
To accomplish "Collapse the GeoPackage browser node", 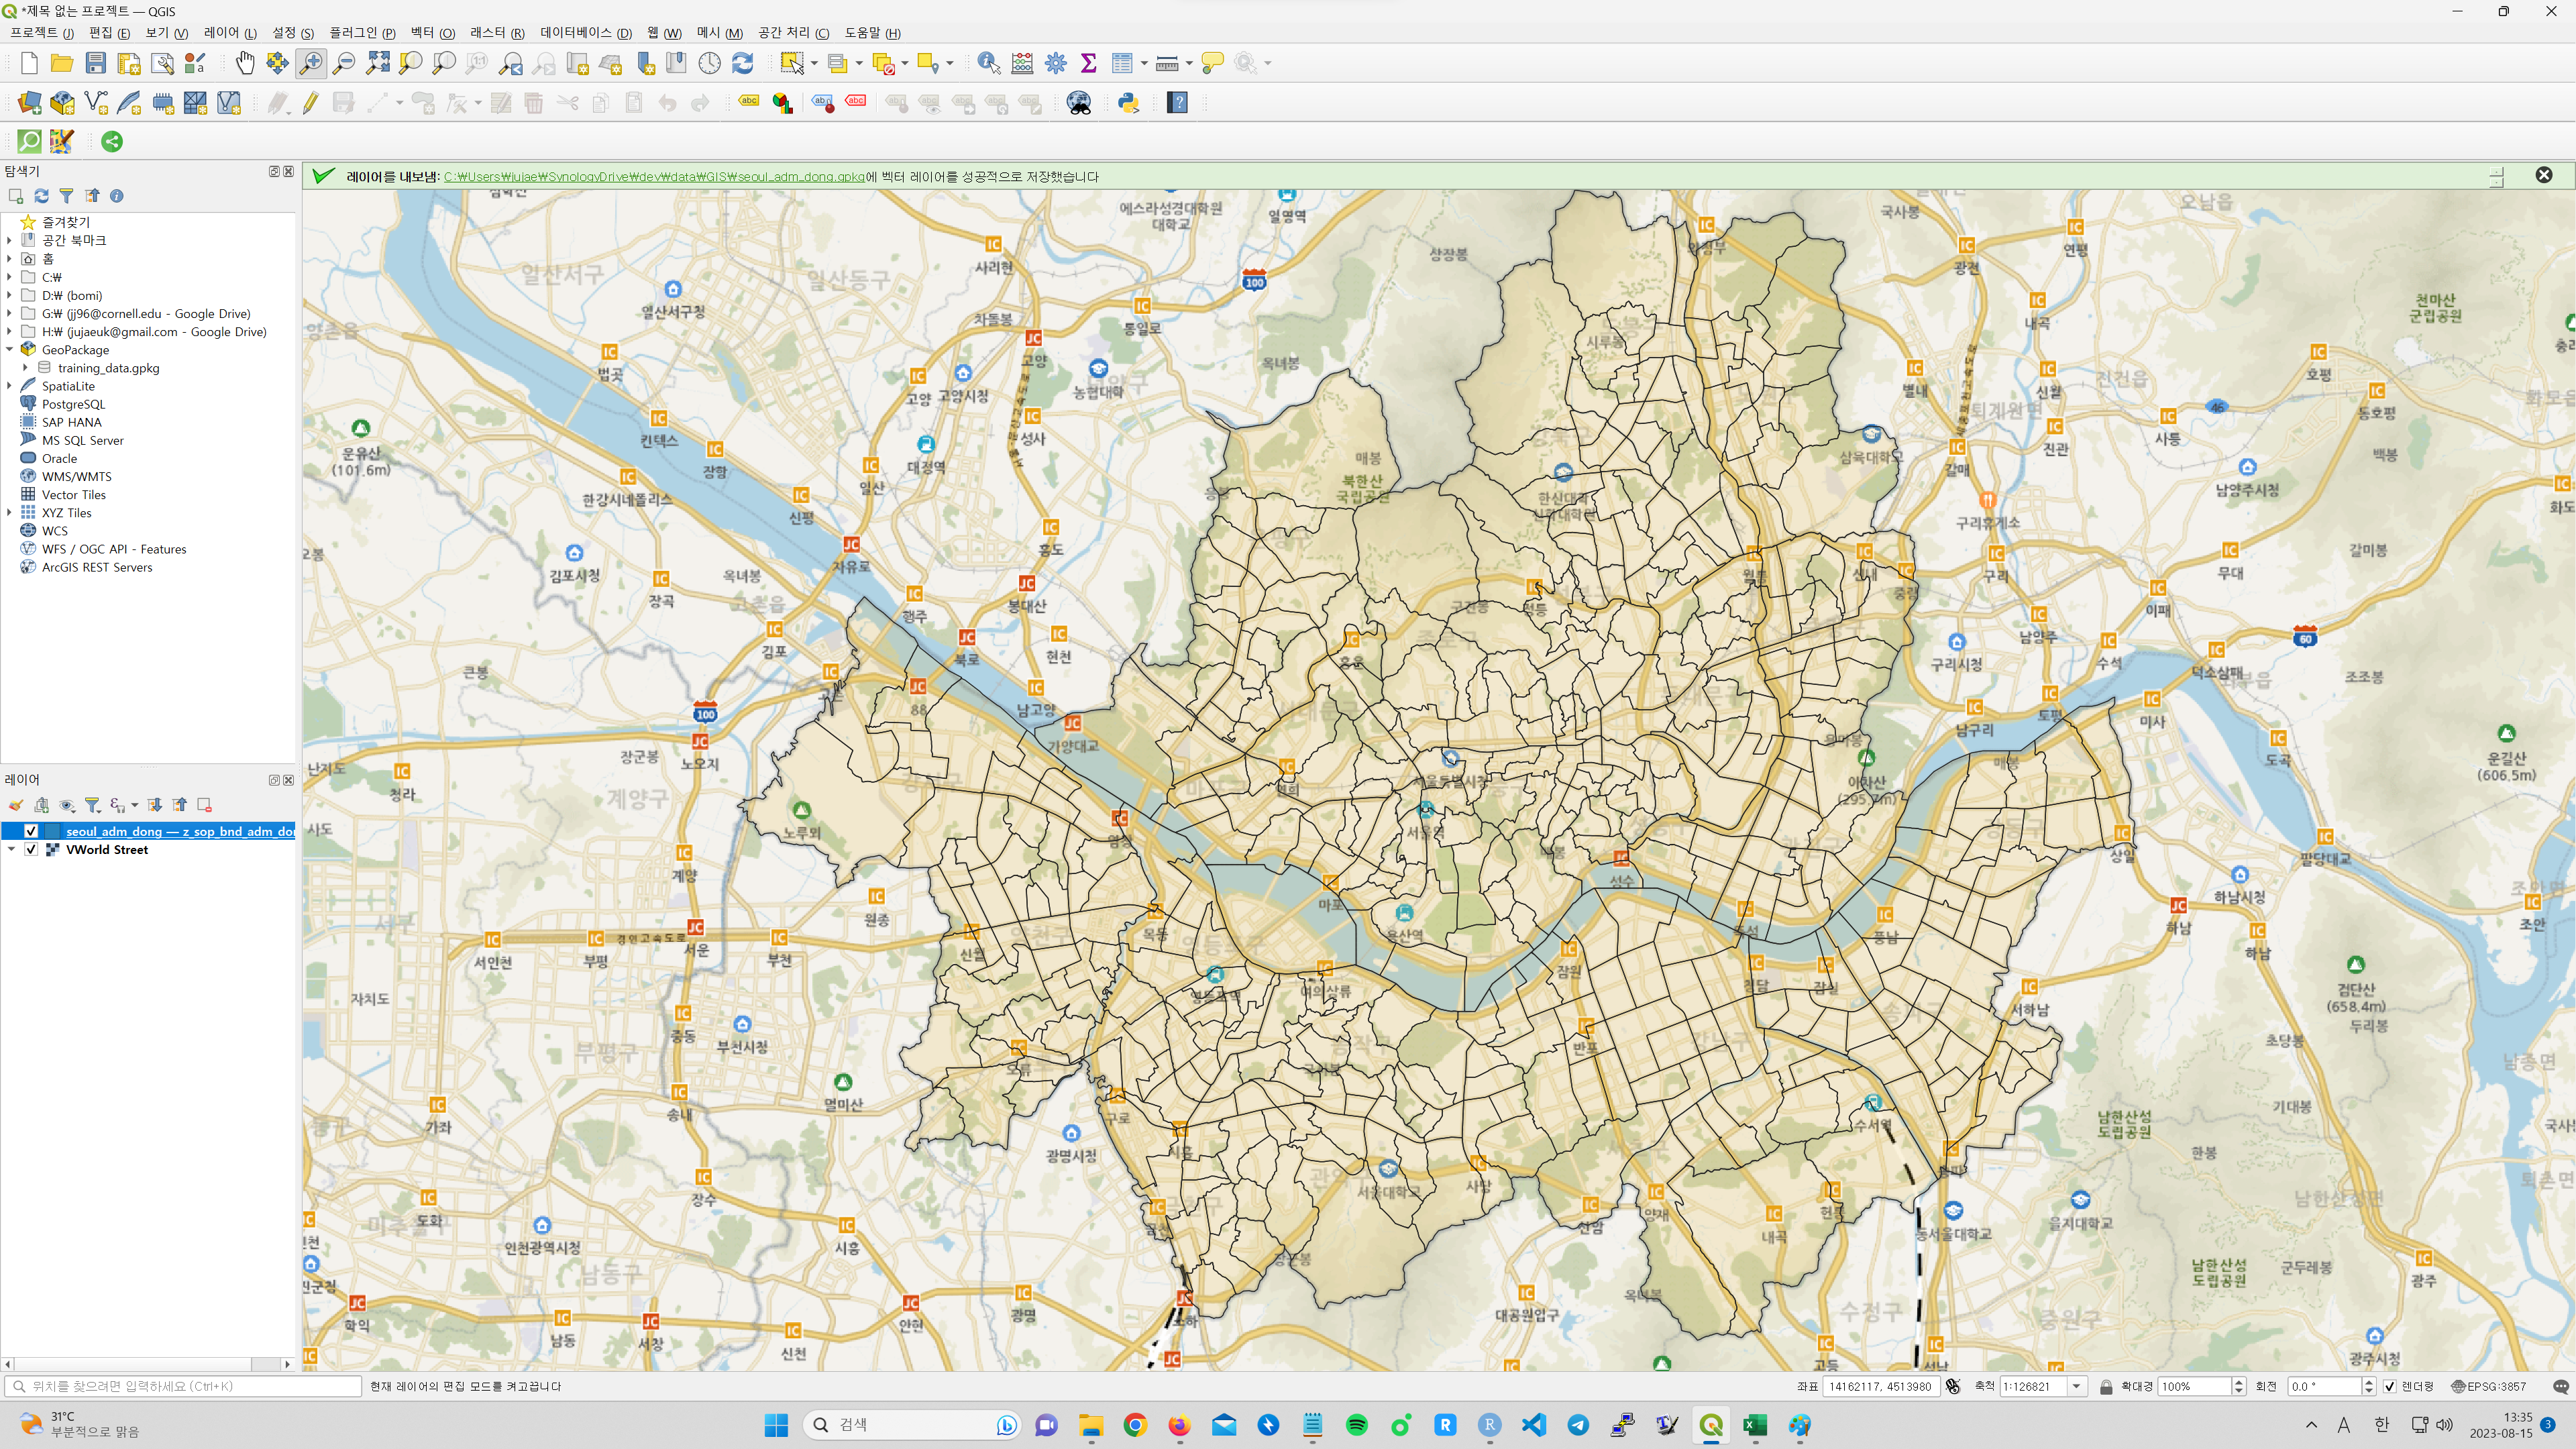I will pyautogui.click(x=10, y=350).
